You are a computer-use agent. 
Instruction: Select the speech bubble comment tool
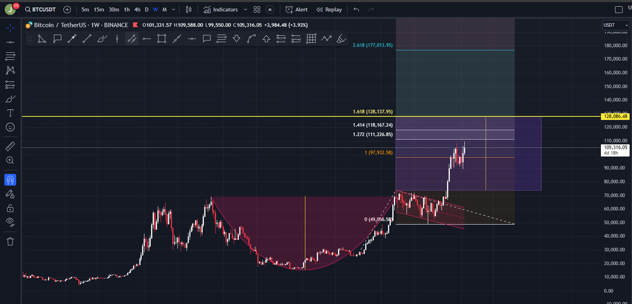(x=206, y=38)
